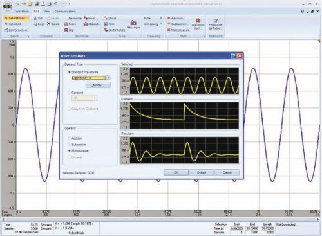Click the horizontal scrollbar under the waveform
The image size is (322, 236).
(x=160, y=219)
